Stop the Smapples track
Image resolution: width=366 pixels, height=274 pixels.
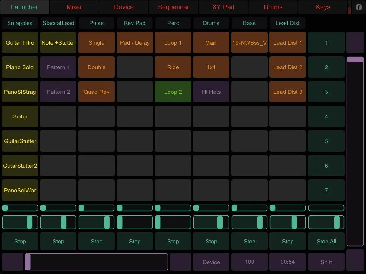click(x=20, y=242)
